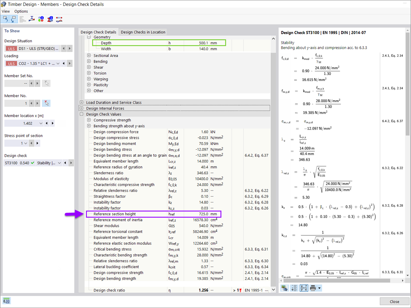
Task: Click the Close button
Action: [394, 301]
